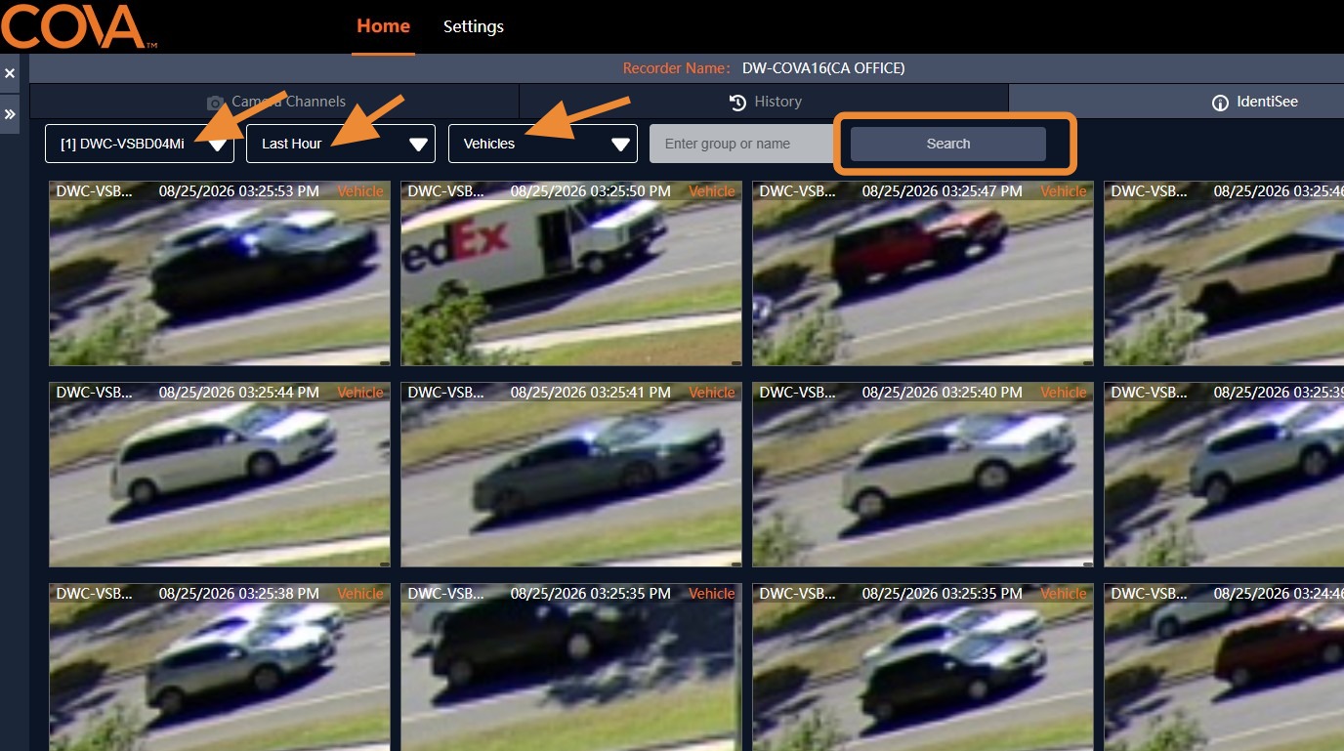Expand sidebar with double chevron icon
Screen dimensions: 1344x751
(10, 115)
